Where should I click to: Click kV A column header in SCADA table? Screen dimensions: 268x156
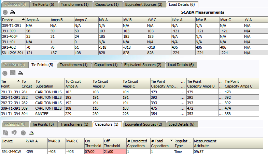tap(256, 20)
